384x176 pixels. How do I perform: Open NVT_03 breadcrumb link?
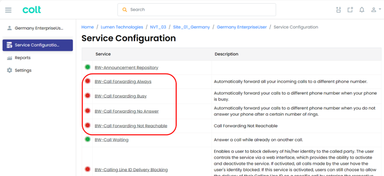[158, 27]
